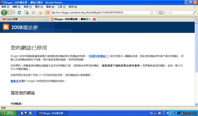198x116 pixels.
Task: Open the address bar history dropdown
Action: click(x=155, y=12)
